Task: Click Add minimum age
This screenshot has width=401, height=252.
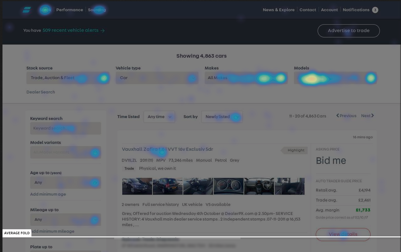Action: pos(48,194)
